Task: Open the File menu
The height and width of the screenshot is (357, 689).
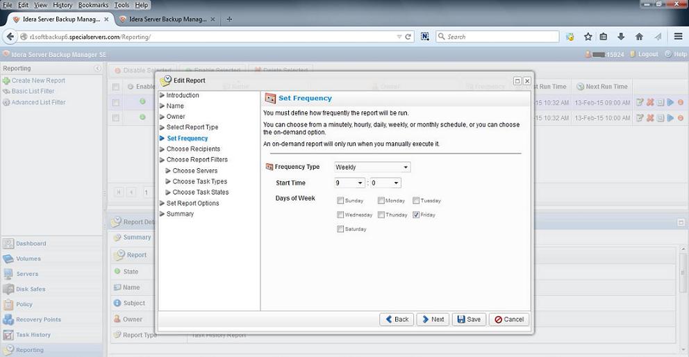Action: [x=8, y=6]
